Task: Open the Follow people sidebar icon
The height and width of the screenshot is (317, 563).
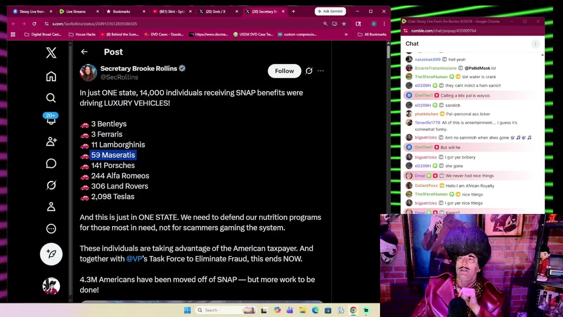Action: tap(51, 141)
